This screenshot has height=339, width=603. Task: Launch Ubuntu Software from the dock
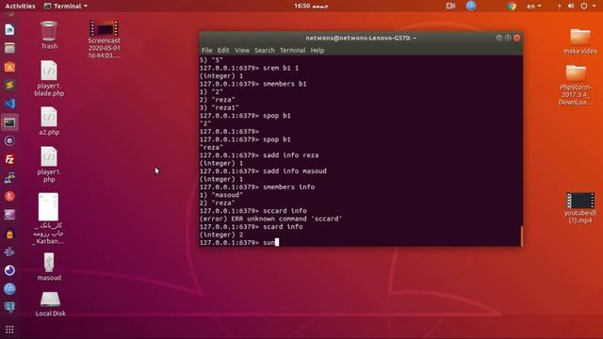click(9, 67)
